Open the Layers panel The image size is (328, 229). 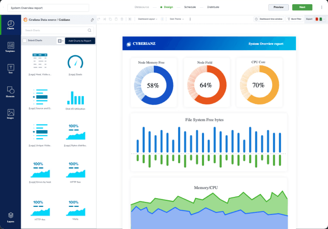11,217
